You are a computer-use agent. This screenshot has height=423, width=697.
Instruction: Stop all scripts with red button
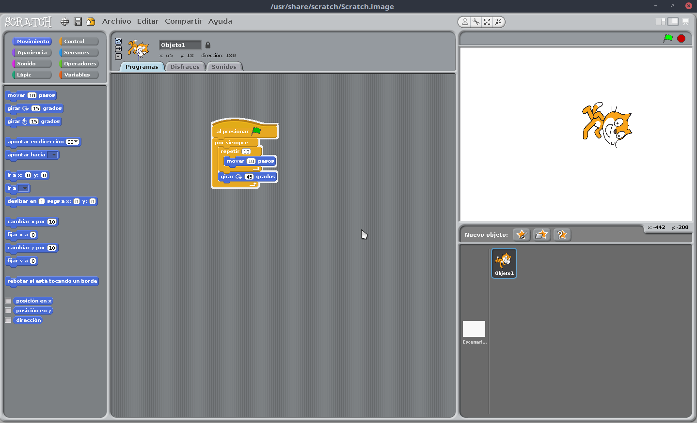click(x=681, y=38)
